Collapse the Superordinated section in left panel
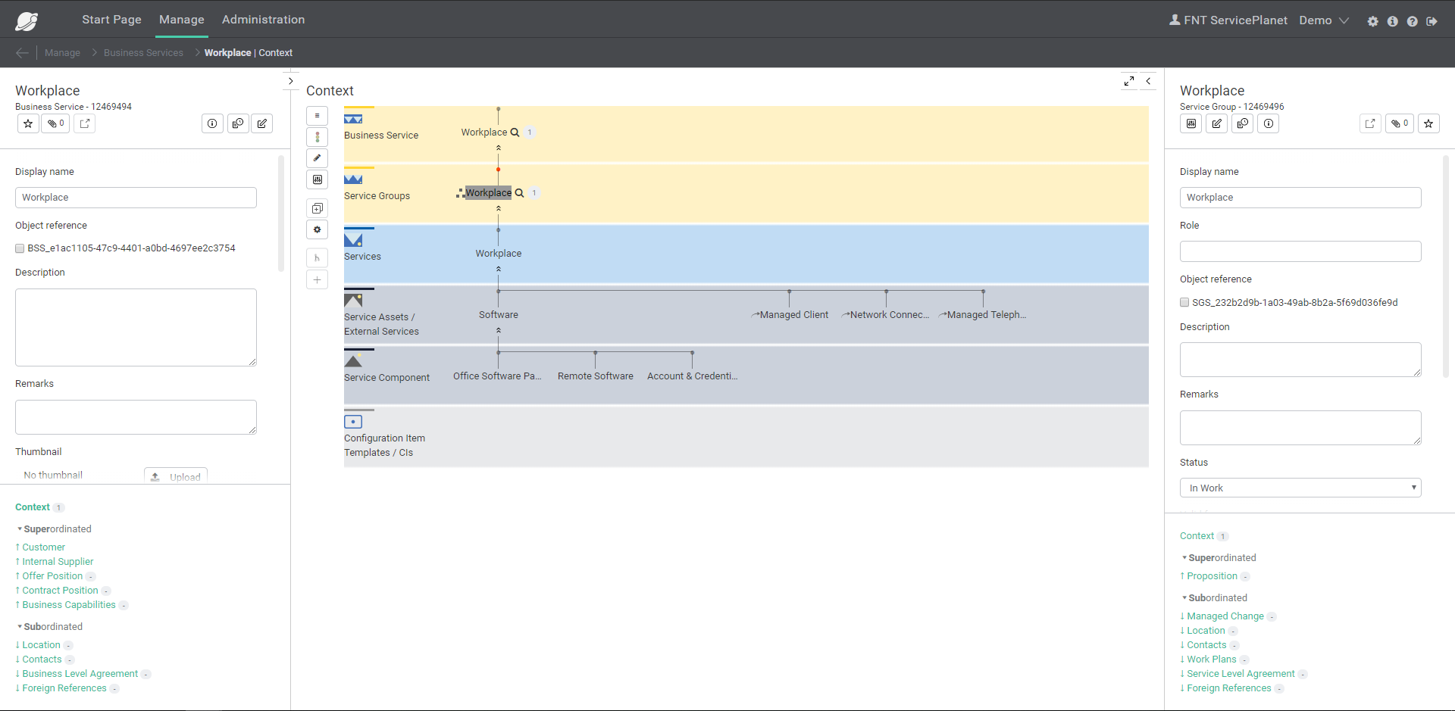The width and height of the screenshot is (1455, 711). pos(20,529)
